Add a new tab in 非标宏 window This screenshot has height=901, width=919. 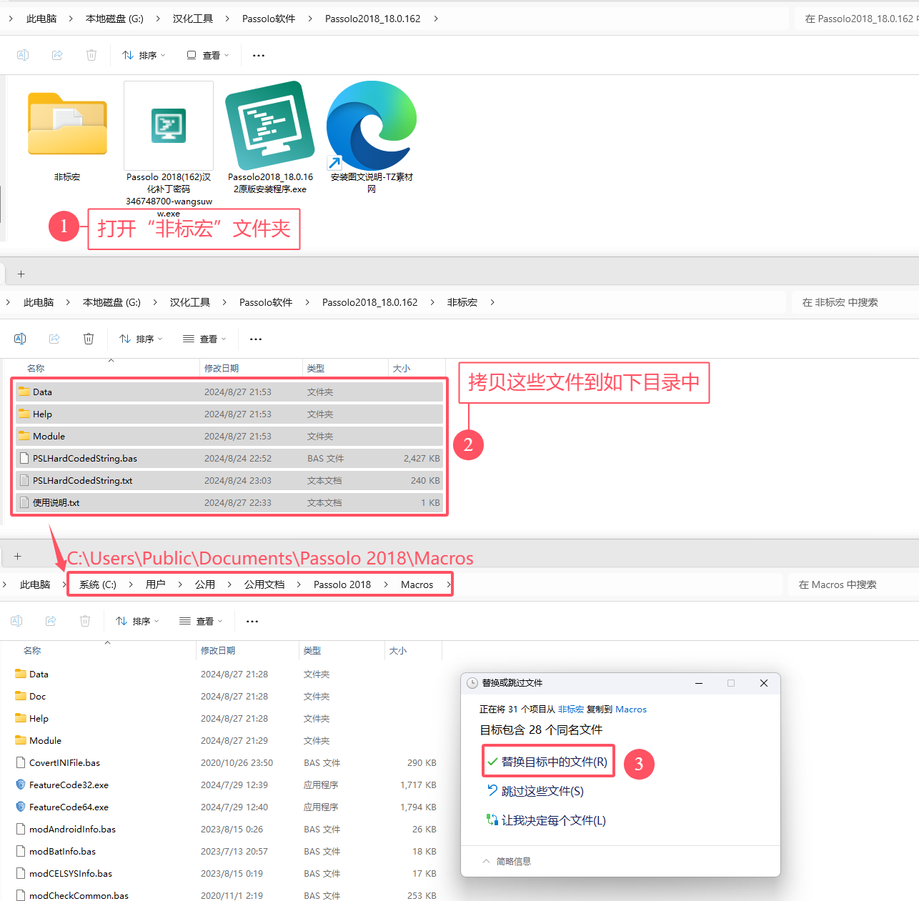pos(21,274)
